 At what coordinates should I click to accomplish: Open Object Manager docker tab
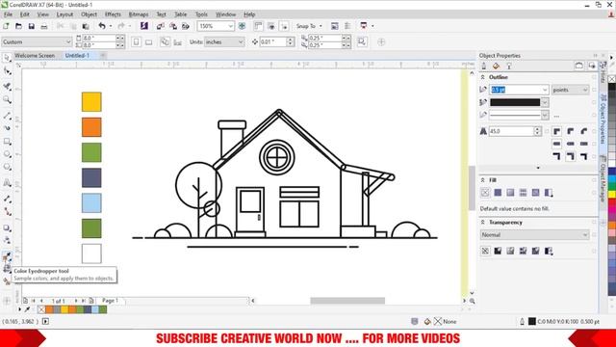click(603, 178)
